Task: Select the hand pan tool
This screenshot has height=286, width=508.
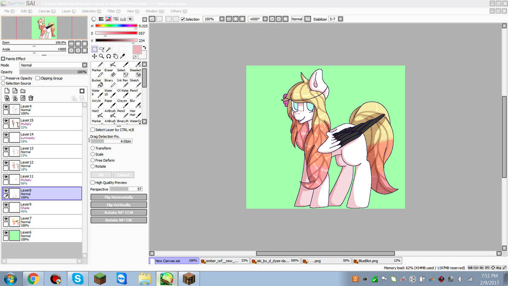Action: coord(115,56)
